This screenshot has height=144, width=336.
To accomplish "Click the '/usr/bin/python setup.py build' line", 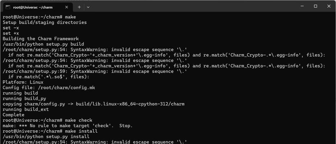I will [x=43, y=44].
